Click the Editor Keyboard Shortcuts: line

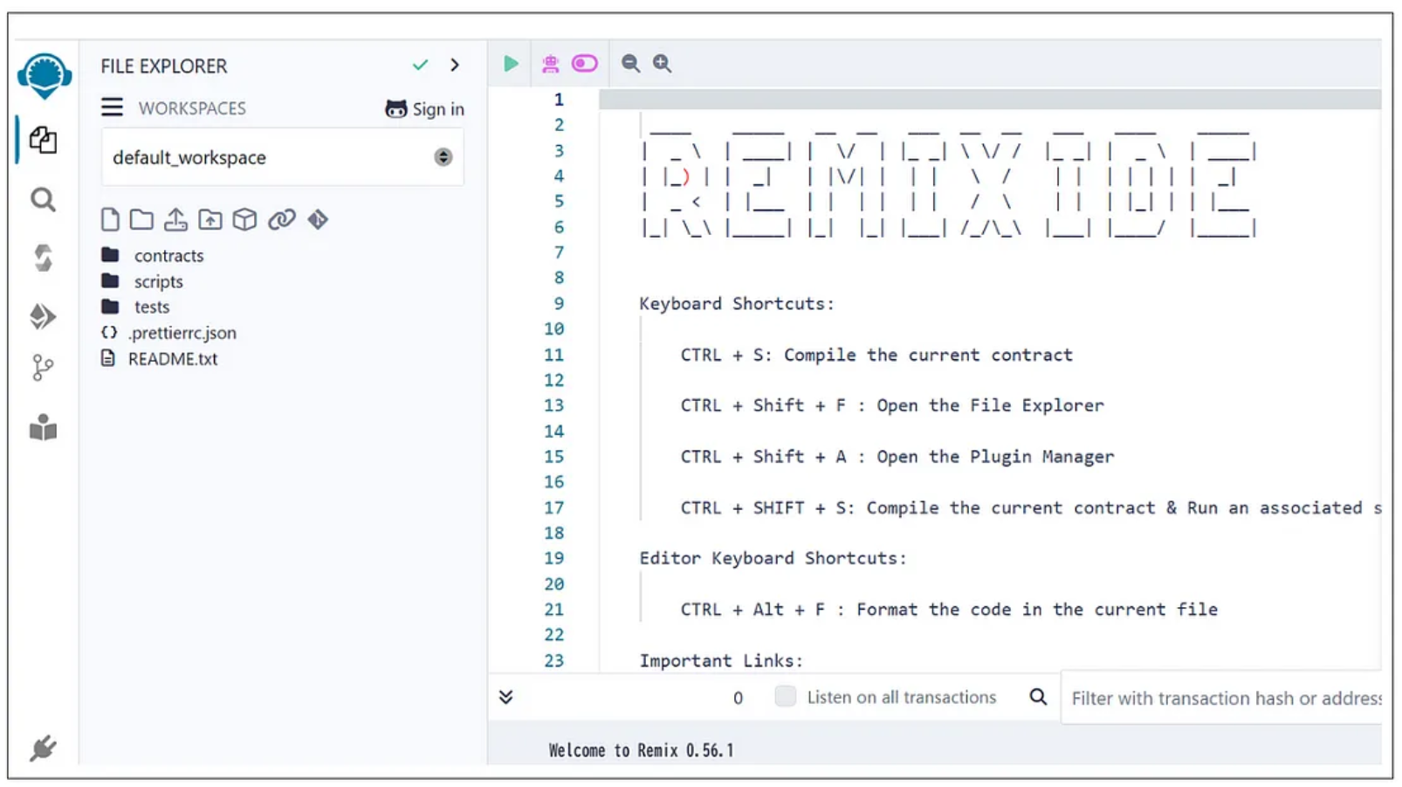773,558
